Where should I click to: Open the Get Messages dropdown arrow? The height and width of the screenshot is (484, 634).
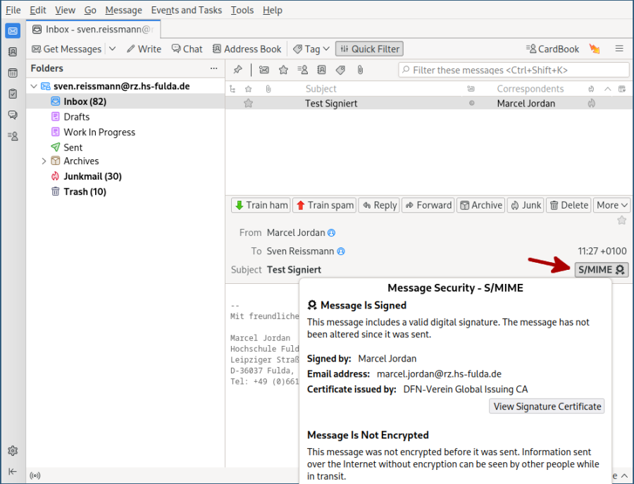[112, 49]
